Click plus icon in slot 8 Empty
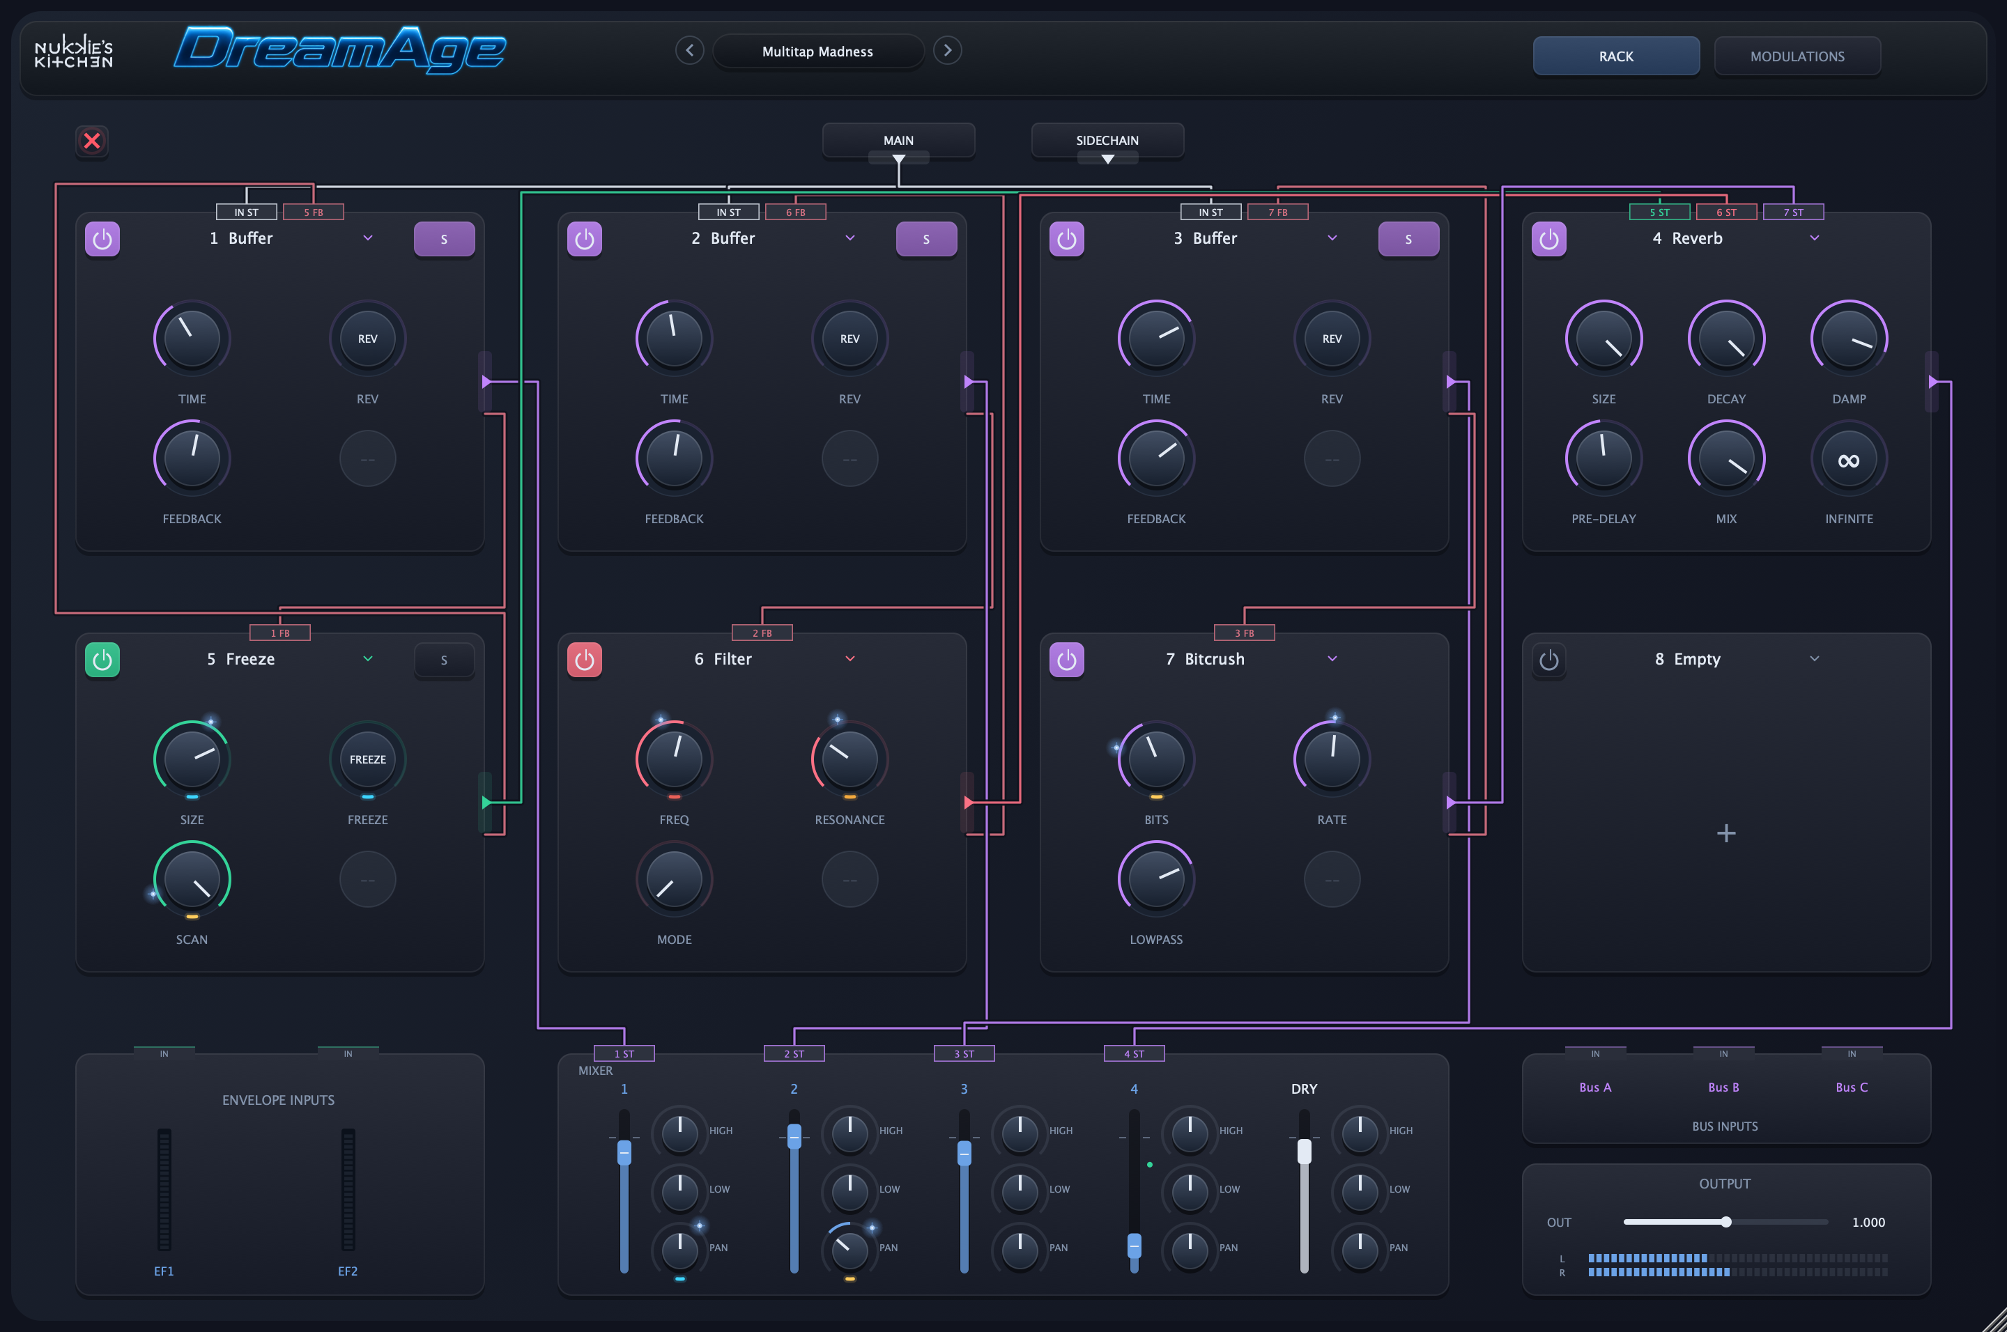 [1725, 832]
